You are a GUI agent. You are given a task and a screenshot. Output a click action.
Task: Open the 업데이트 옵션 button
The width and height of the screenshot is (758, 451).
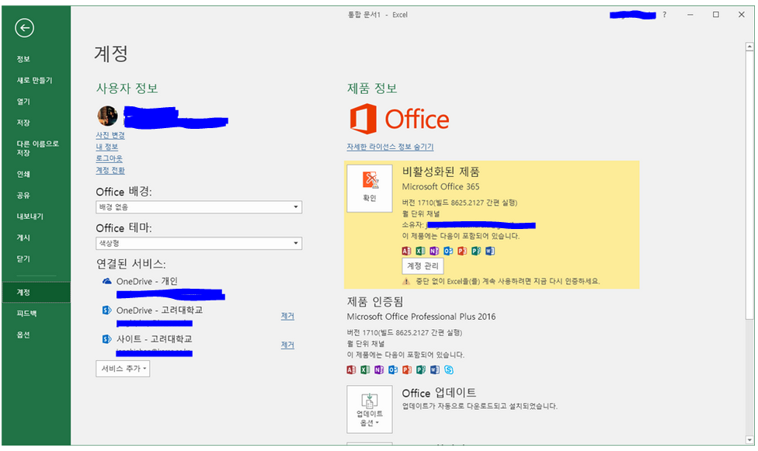[370, 409]
